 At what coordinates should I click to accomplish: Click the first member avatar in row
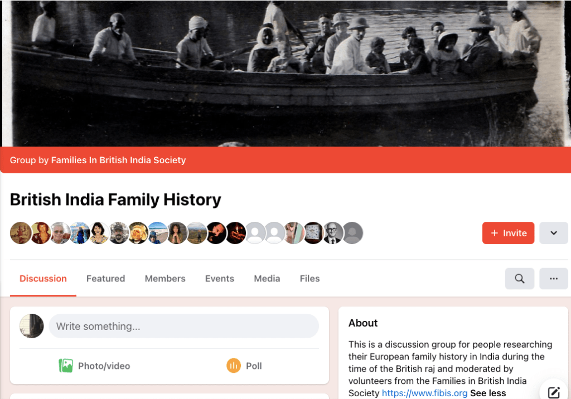[21, 233]
